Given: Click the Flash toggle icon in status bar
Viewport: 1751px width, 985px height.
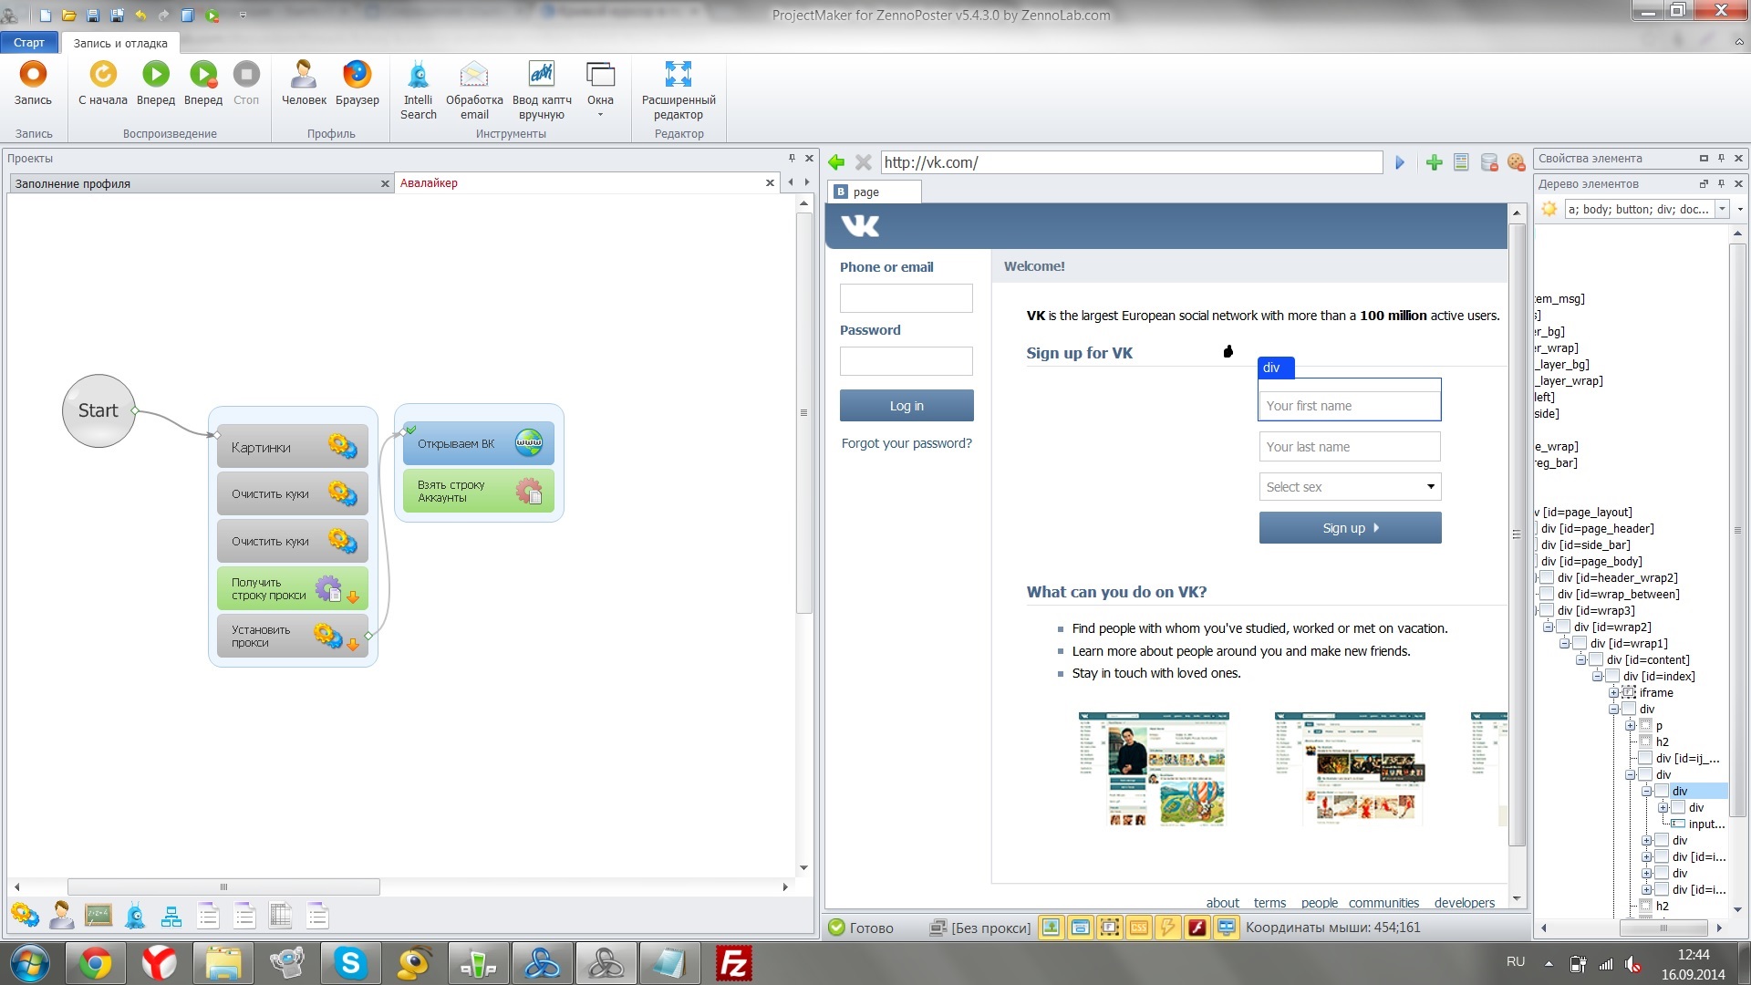Looking at the screenshot, I should pos(1197,928).
